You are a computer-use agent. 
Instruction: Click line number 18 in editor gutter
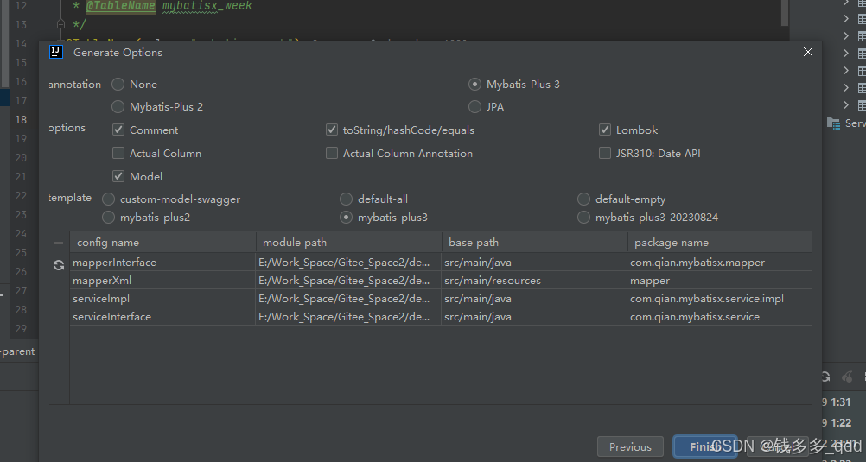21,120
